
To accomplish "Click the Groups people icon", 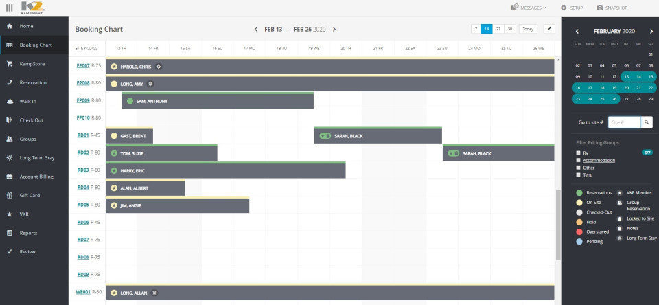I will coord(10,139).
